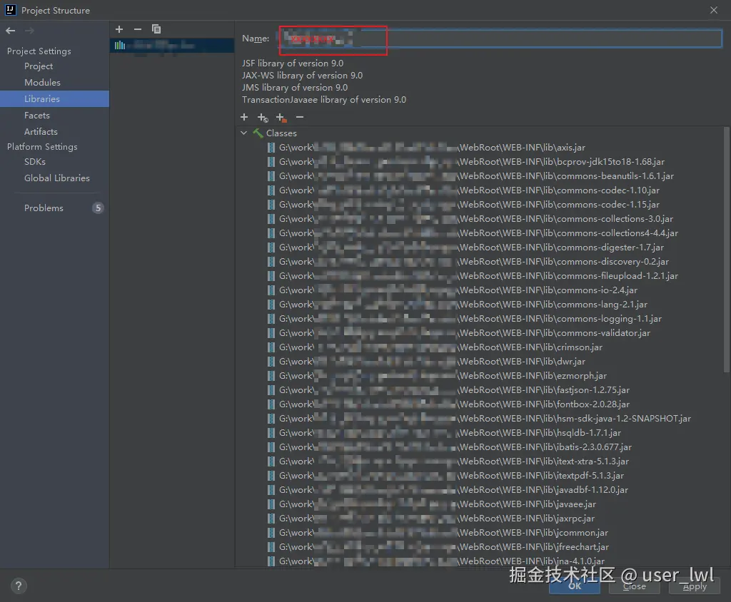
Task: Click the Close button at bottom
Action: pos(635,586)
